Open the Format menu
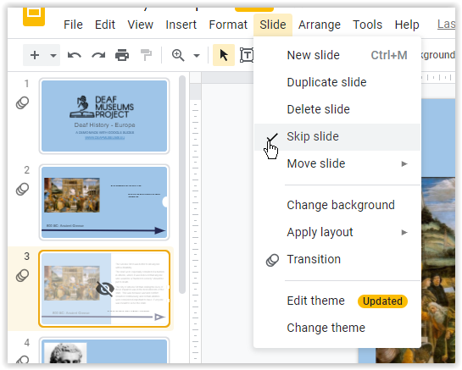The width and height of the screenshot is (462, 370). coord(228,25)
